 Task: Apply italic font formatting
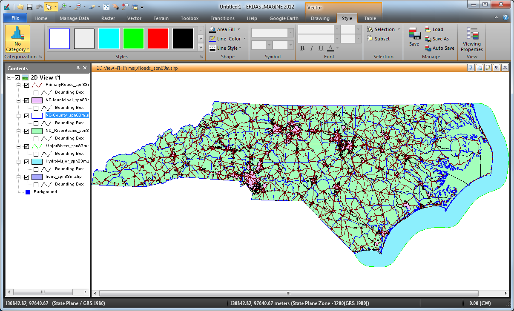312,48
